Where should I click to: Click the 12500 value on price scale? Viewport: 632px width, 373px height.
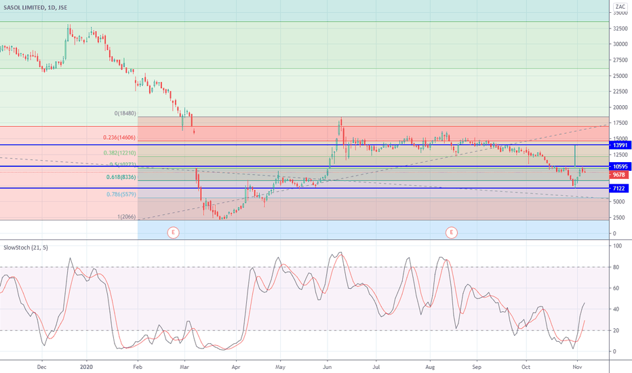pyautogui.click(x=620, y=155)
